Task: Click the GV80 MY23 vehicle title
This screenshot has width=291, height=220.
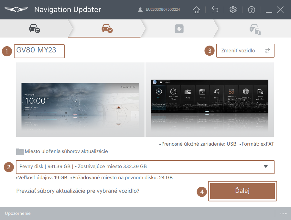Action: click(x=36, y=50)
